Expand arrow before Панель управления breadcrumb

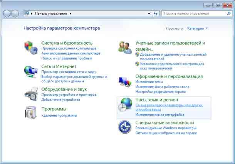coord(32,13)
